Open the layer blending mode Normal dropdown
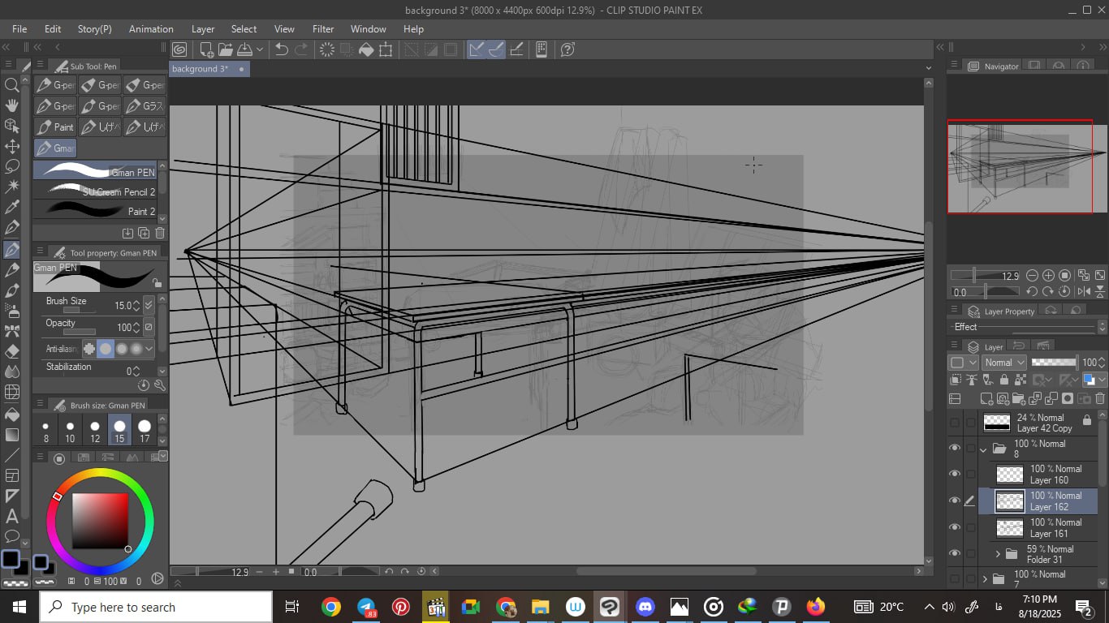Image resolution: width=1109 pixels, height=623 pixels. pyautogui.click(x=1004, y=363)
